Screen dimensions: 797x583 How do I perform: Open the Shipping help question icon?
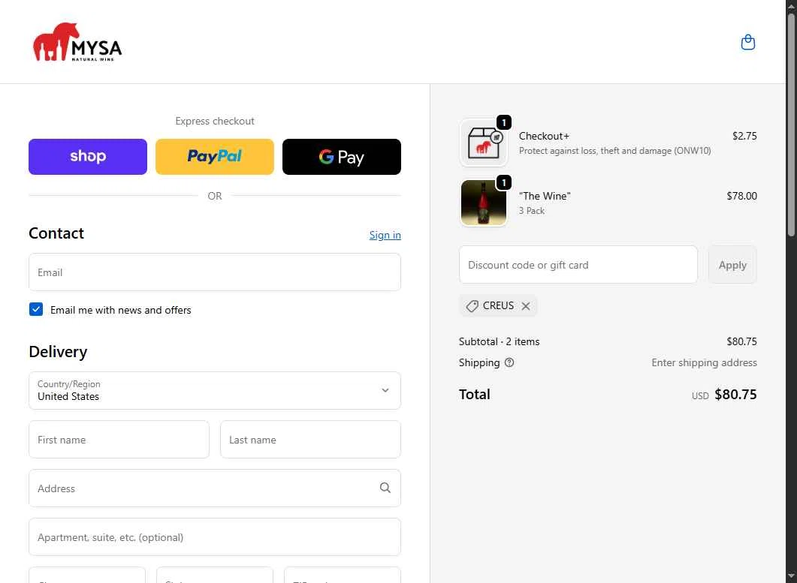coord(509,362)
